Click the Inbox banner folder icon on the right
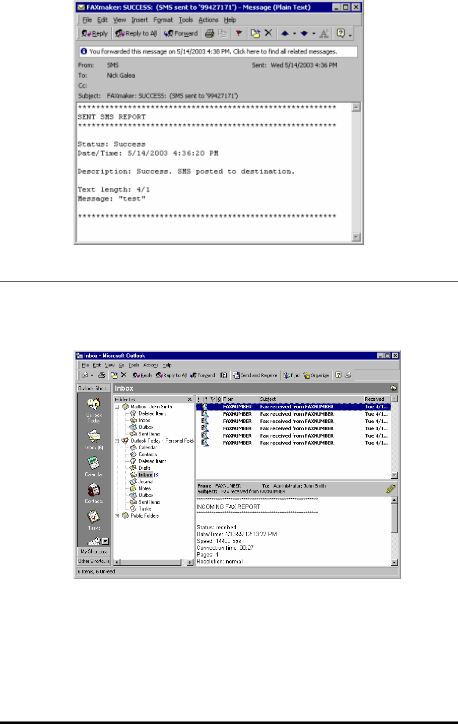The image size is (458, 724). tap(393, 388)
